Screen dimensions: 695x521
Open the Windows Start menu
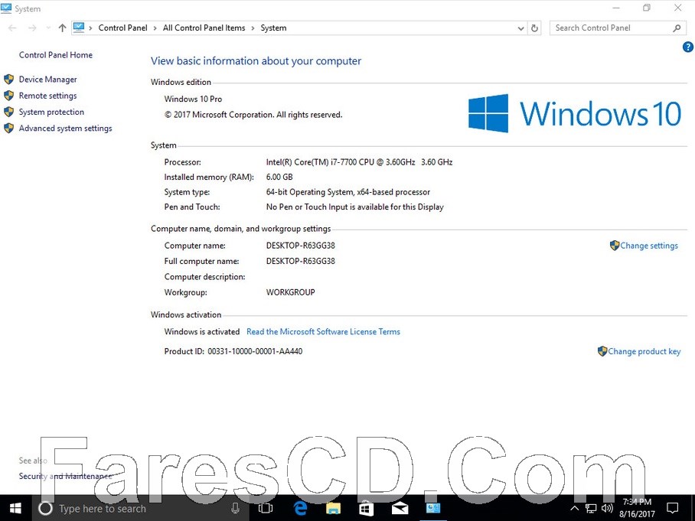pos(15,508)
